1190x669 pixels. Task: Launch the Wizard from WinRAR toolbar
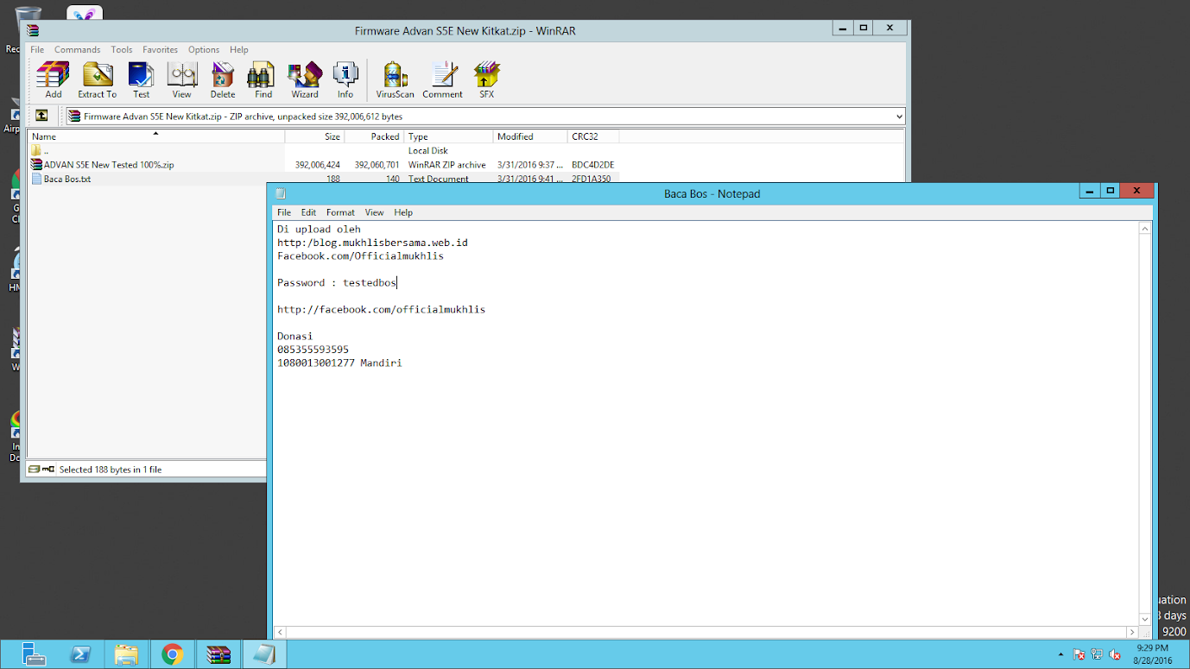pos(304,80)
